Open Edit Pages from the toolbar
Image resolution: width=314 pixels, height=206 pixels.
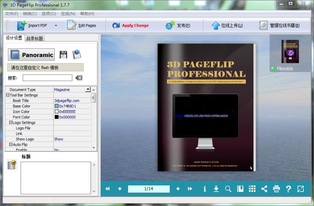coord(81,25)
